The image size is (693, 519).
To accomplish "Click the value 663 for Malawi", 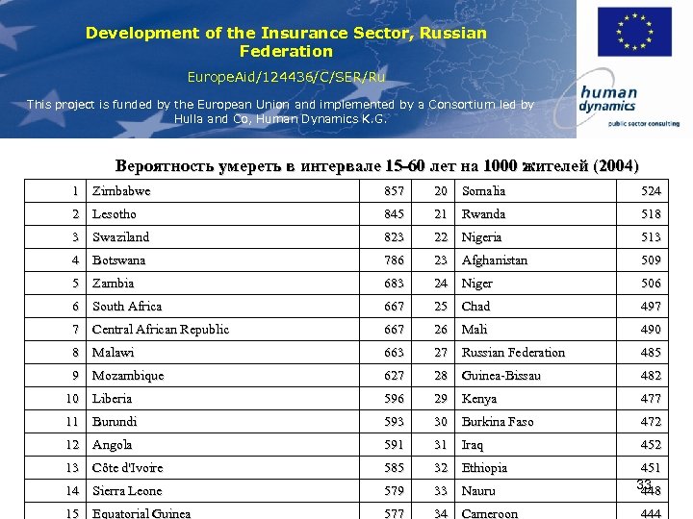I will tap(394, 352).
